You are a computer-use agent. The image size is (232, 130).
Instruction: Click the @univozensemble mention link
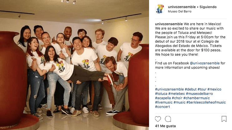[x=205, y=63]
